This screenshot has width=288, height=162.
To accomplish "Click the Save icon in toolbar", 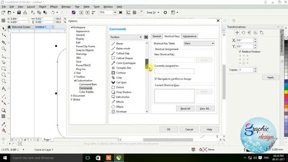I will 19,13.
